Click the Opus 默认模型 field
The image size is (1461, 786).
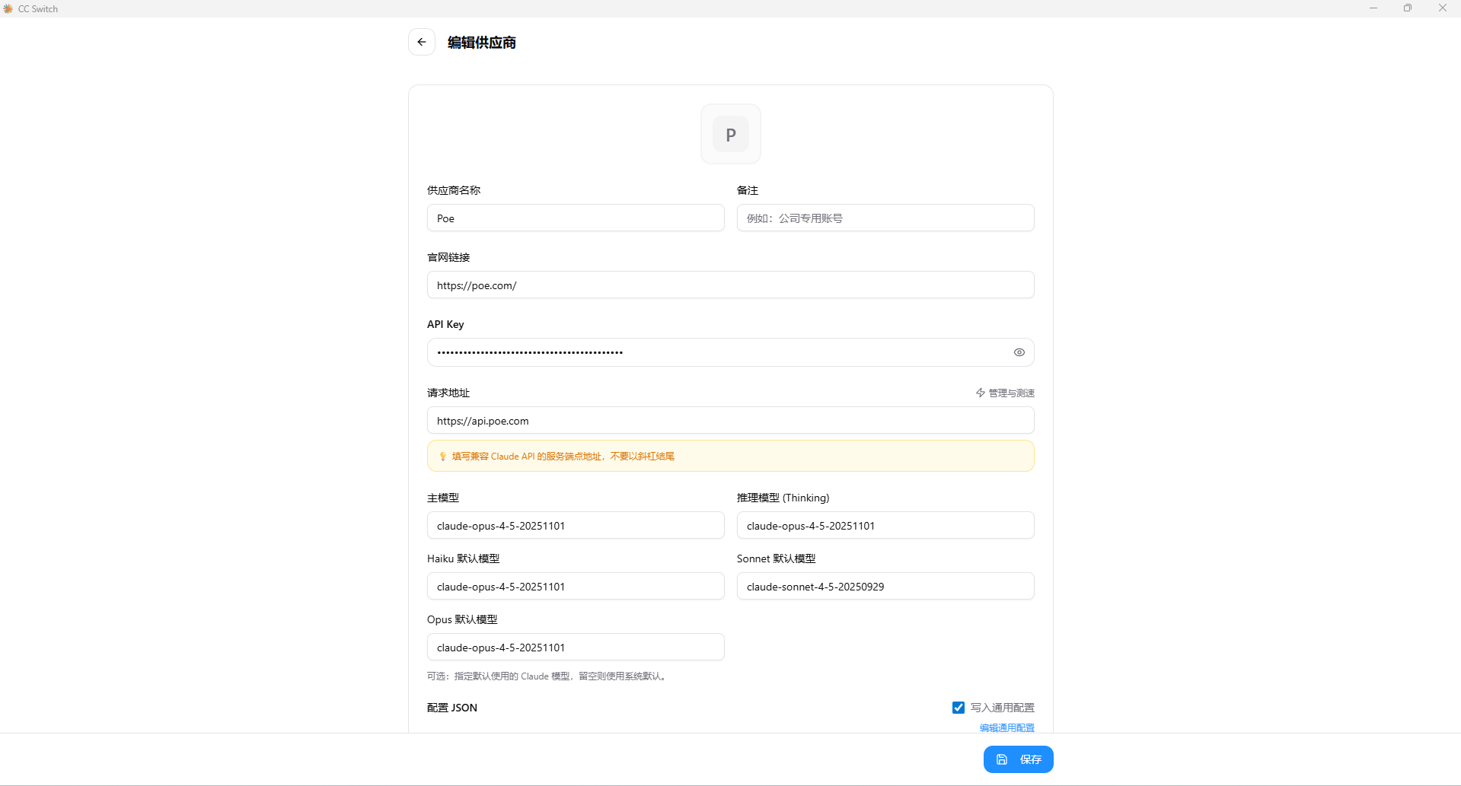click(x=576, y=647)
